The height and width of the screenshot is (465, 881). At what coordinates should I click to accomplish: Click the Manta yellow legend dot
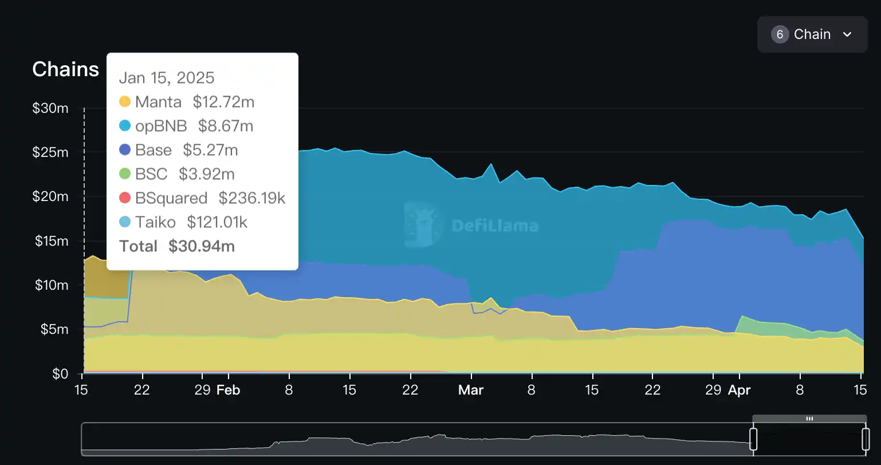(125, 102)
